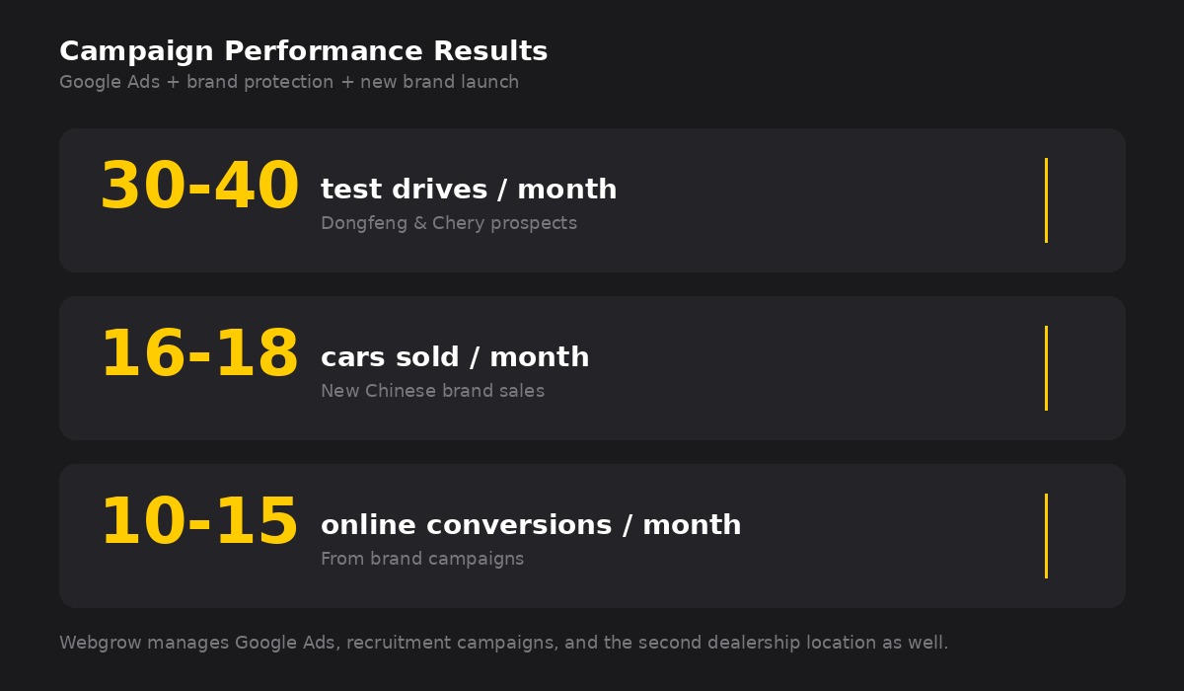Click the 30-40 yellow figure

coord(199,188)
